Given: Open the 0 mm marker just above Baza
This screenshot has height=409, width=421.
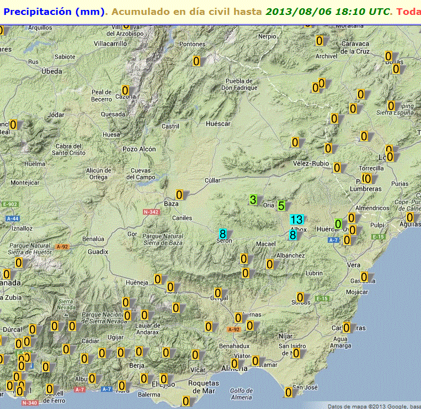Looking at the screenshot, I should [179, 195].
